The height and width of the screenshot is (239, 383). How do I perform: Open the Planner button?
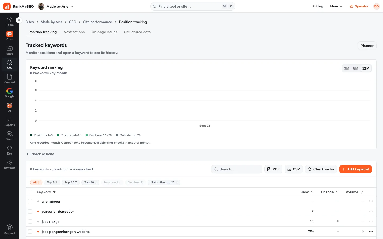(x=367, y=46)
